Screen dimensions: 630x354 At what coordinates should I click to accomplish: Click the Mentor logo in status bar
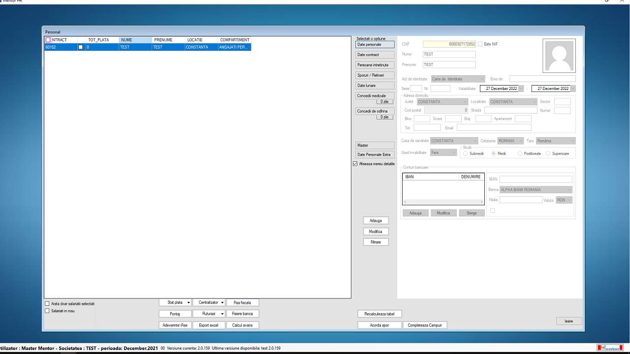click(x=609, y=348)
